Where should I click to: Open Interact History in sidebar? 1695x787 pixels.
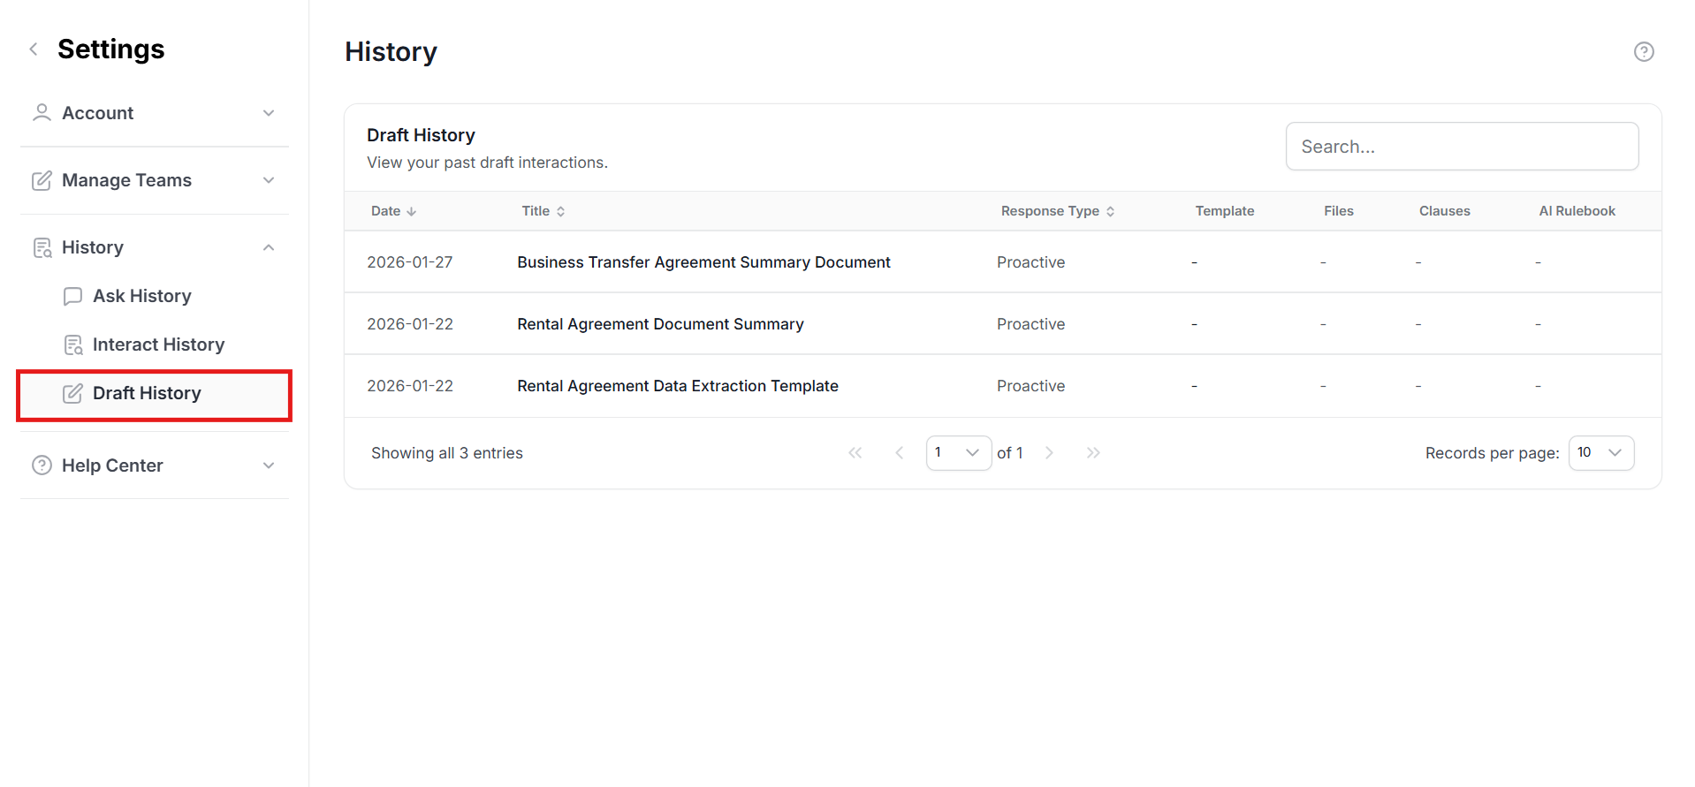coord(158,344)
